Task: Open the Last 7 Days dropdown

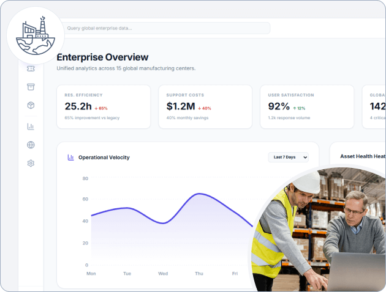Action: tap(288, 157)
